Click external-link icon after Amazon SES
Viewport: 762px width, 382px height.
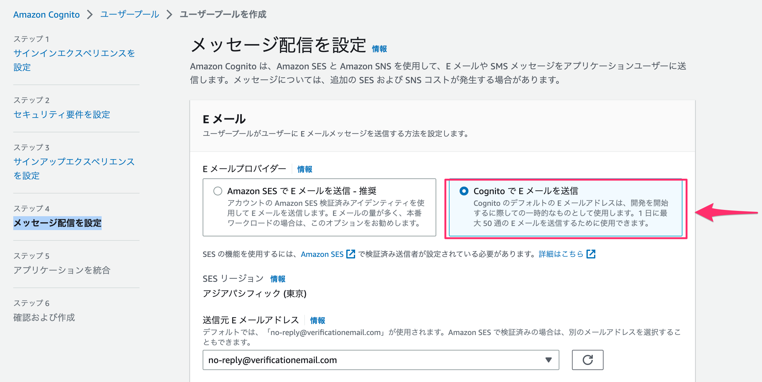(351, 254)
